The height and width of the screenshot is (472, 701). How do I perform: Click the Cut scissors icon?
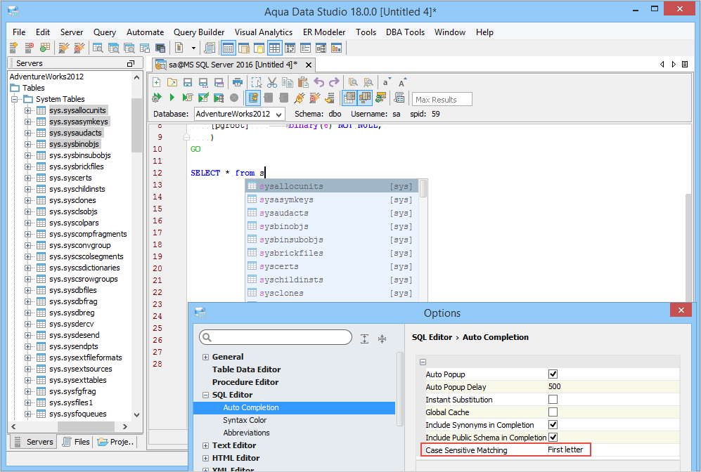pyautogui.click(x=271, y=82)
